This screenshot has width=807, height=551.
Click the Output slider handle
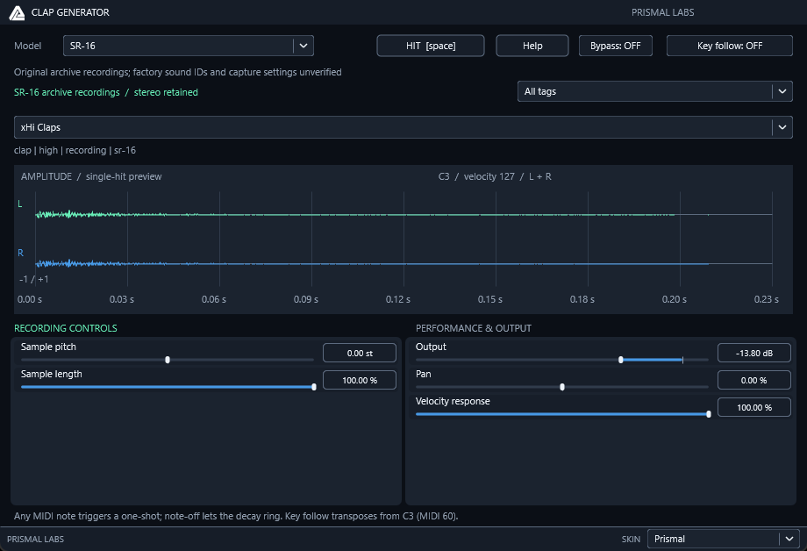pos(621,360)
